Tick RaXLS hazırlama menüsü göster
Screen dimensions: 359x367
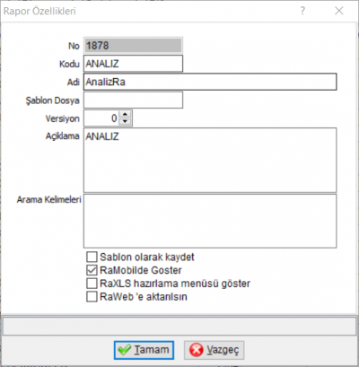92,284
